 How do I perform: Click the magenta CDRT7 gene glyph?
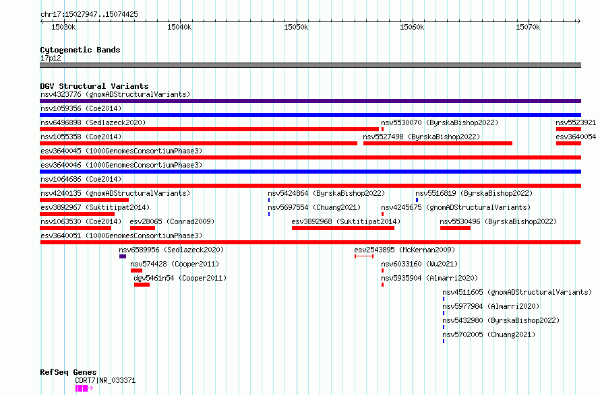pos(84,388)
